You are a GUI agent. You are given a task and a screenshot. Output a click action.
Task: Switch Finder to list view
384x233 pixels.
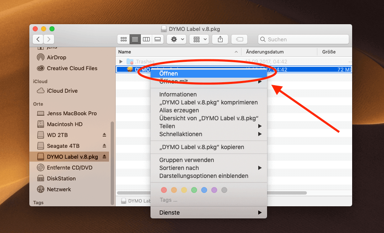click(135, 39)
